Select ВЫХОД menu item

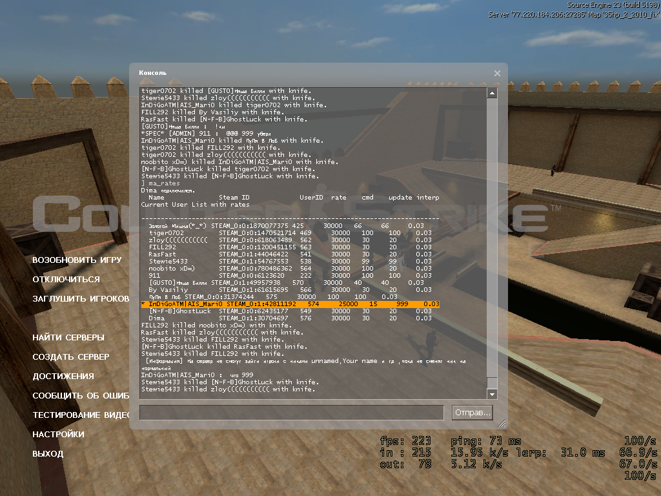click(48, 454)
